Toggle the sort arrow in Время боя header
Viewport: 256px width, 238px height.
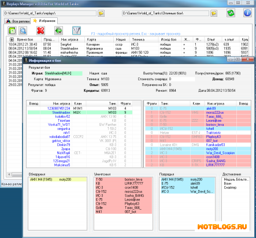coord(12,39)
